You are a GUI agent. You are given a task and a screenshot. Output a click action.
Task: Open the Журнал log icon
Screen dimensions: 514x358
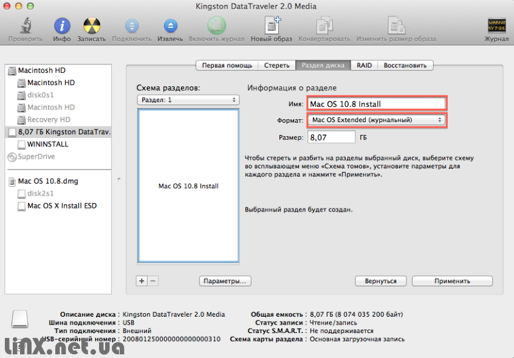pyautogui.click(x=496, y=26)
